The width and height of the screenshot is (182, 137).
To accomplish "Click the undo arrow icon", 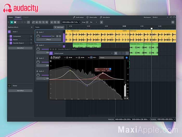I will (x=171, y=17).
